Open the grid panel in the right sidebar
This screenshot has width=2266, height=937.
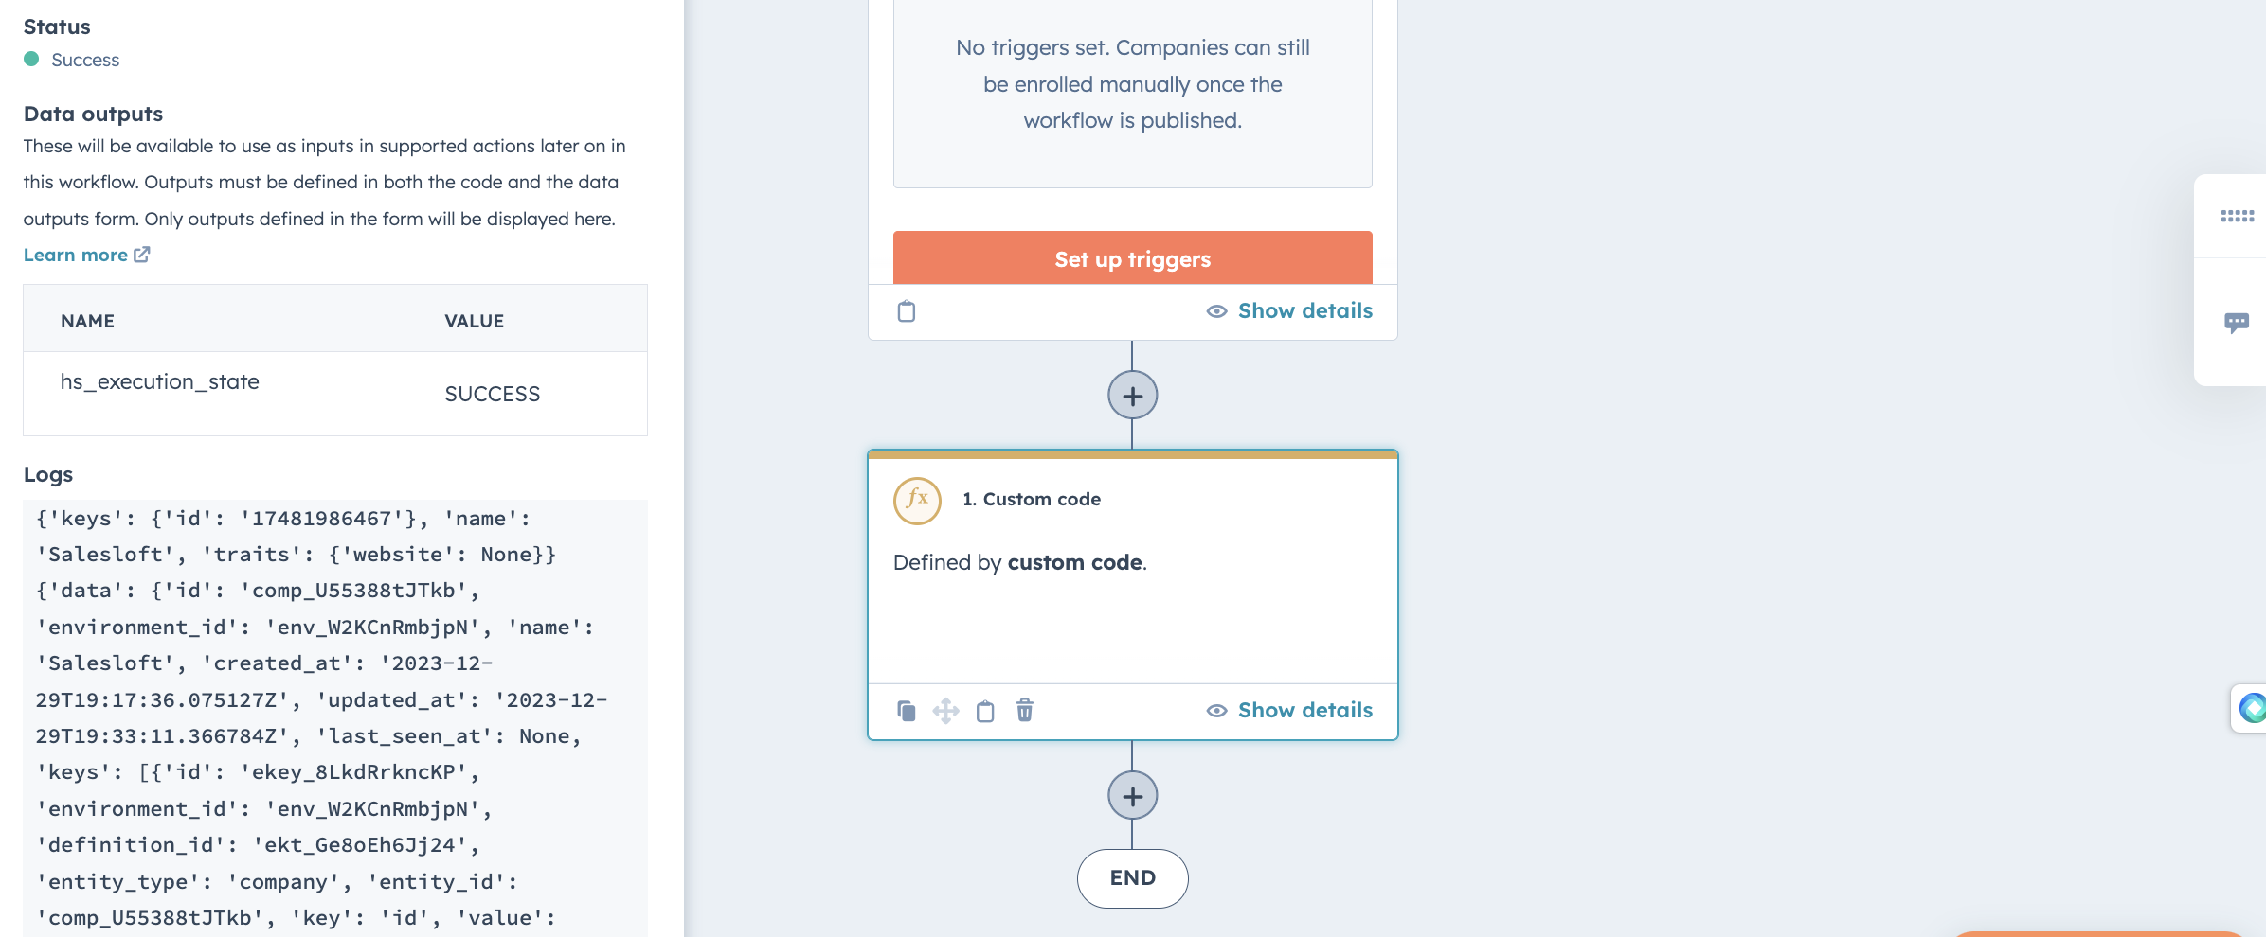2238,216
